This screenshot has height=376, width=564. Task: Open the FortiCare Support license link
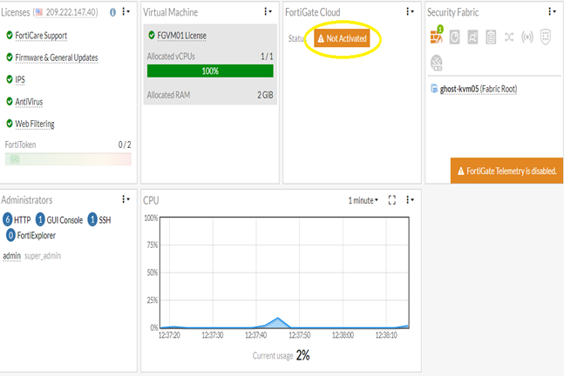pos(41,36)
